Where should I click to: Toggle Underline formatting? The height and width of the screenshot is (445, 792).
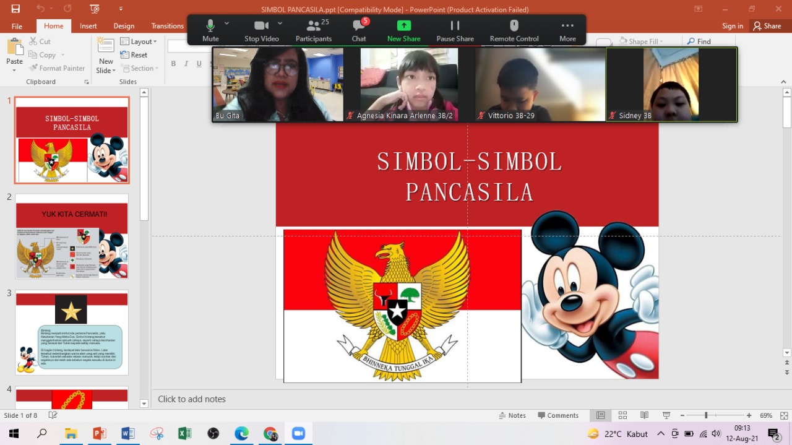click(199, 63)
